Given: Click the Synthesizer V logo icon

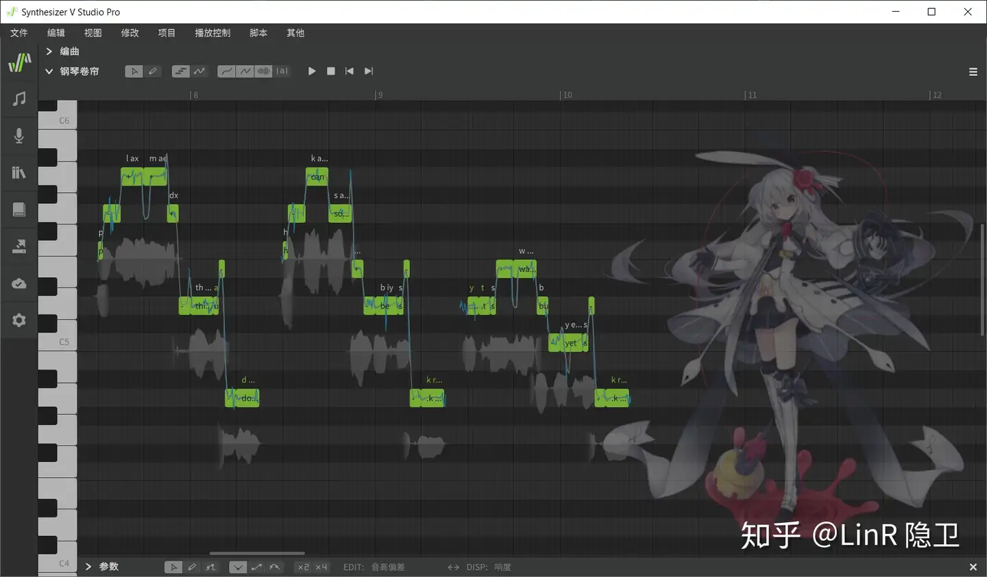Looking at the screenshot, I should pos(19,62).
